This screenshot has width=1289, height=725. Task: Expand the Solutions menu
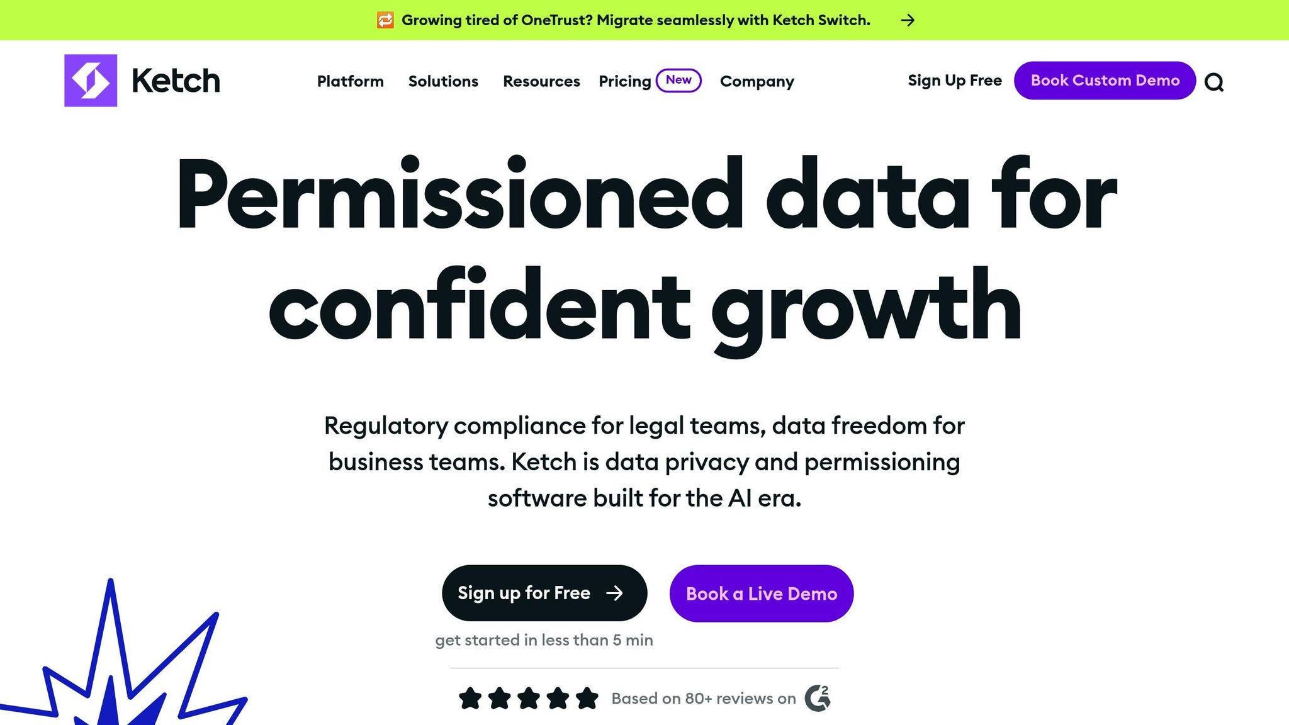(443, 81)
